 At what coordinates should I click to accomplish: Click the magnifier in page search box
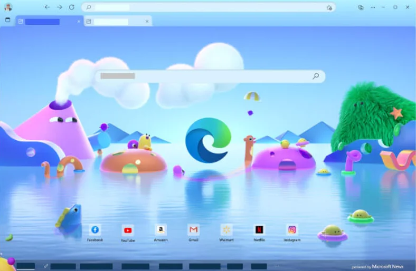point(316,76)
